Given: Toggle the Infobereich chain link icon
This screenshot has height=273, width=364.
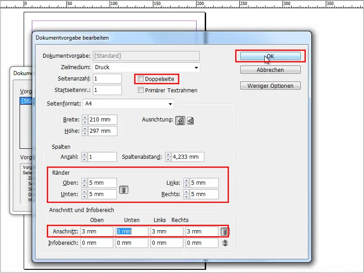Looking at the screenshot, I should (x=225, y=243).
